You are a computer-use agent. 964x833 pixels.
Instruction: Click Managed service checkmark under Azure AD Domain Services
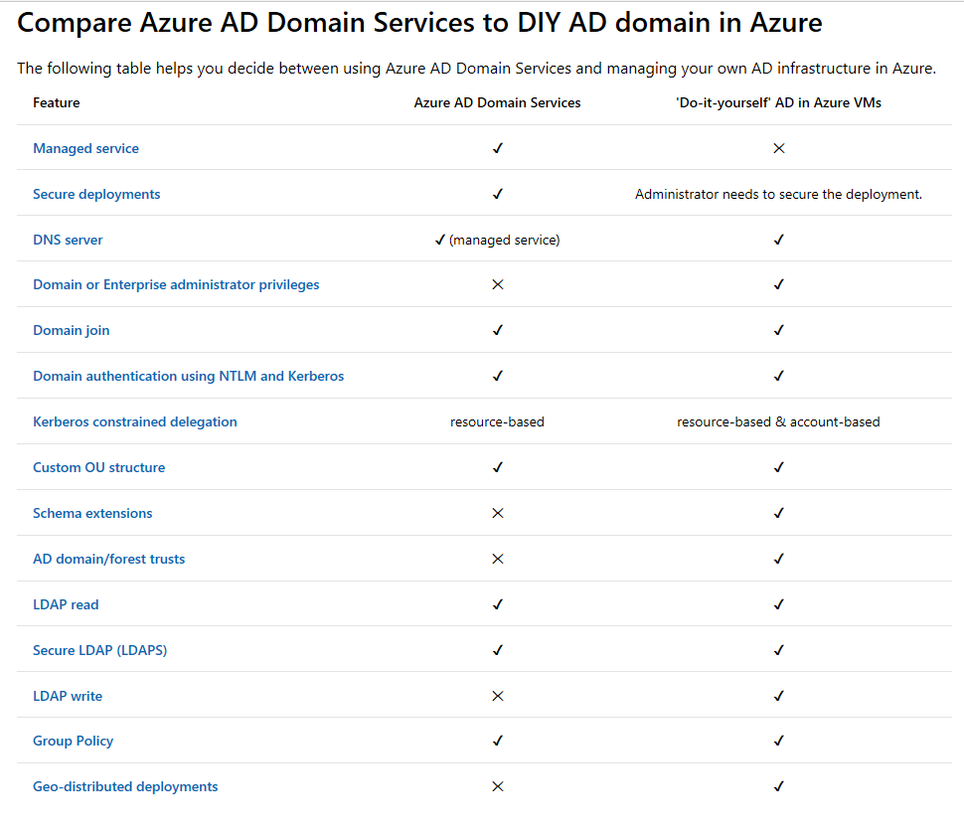498,148
